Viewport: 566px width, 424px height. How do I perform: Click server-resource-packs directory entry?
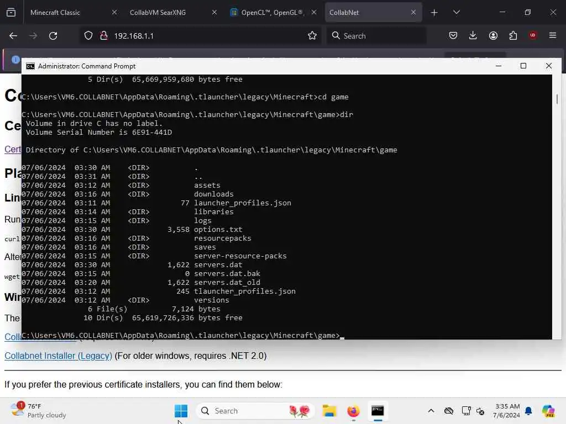coord(240,256)
